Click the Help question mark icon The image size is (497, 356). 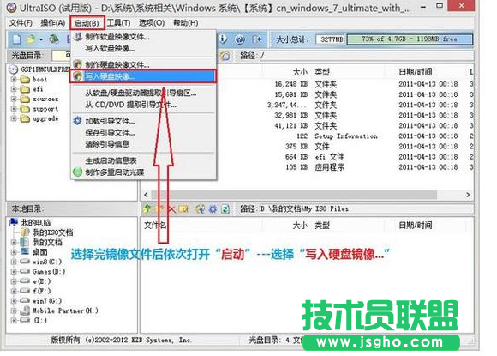point(240,39)
